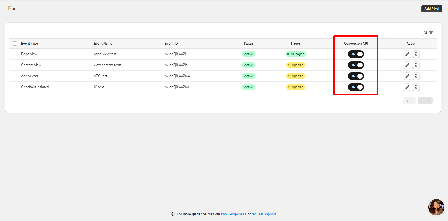Open the knowledge base link
This screenshot has width=448, height=221.
234,214
